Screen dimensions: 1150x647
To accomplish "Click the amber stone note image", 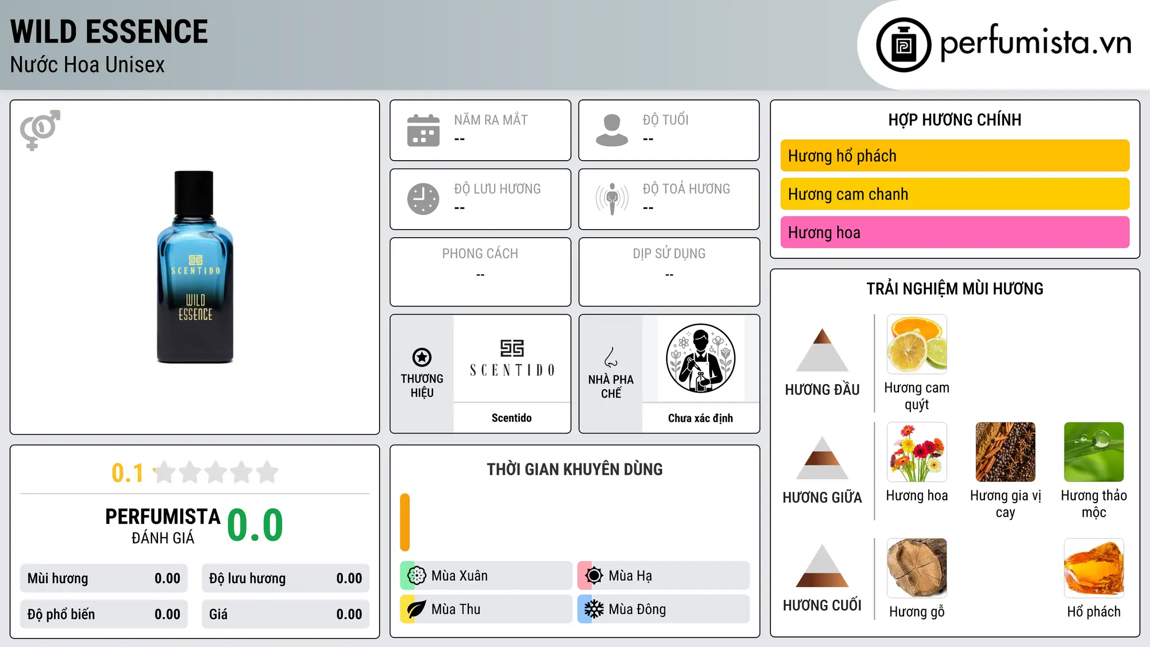I will click(1094, 568).
